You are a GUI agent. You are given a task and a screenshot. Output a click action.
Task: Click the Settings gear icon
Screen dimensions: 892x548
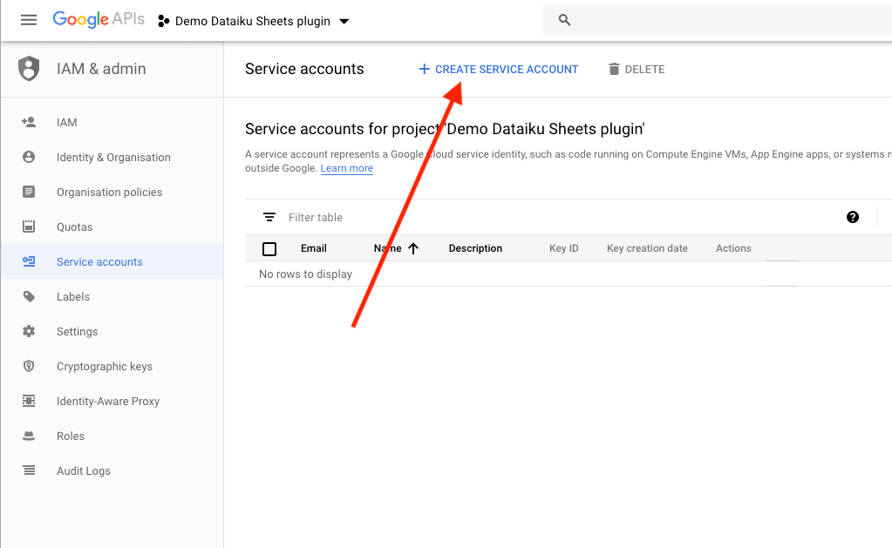pyautogui.click(x=29, y=331)
